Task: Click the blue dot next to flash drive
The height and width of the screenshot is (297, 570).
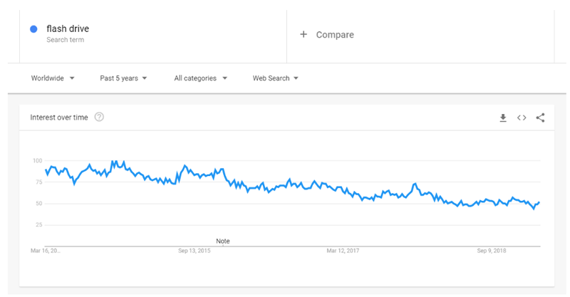Action: click(33, 29)
